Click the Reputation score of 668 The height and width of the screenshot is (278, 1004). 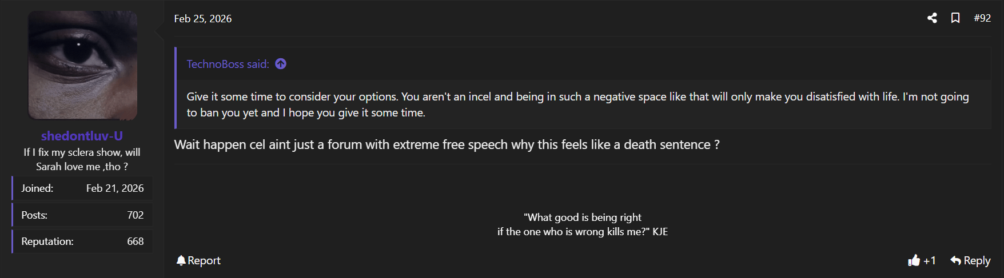coord(136,241)
